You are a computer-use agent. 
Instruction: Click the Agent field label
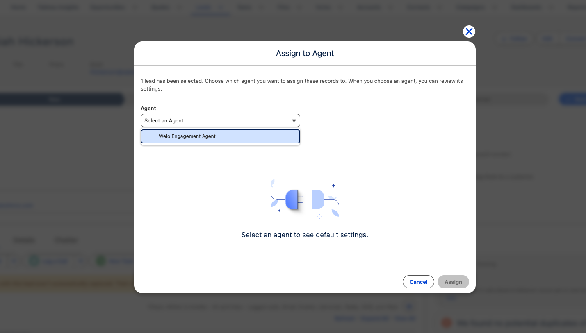click(148, 109)
